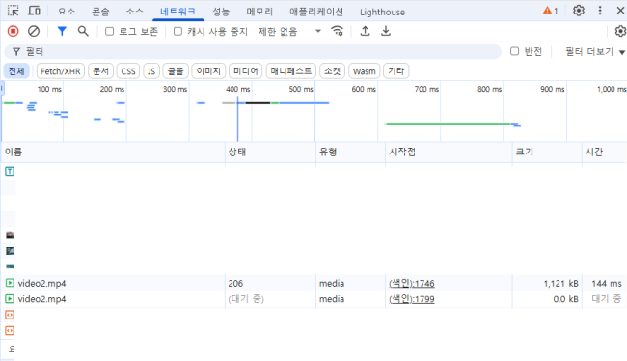Click media icon of pending video2.mp4
Viewport: 627px width, 361px height.
10,299
